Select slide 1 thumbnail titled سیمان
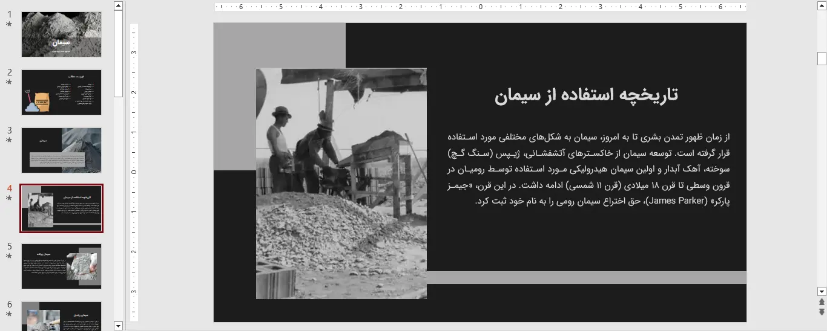The height and width of the screenshot is (331, 827). pyautogui.click(x=61, y=34)
